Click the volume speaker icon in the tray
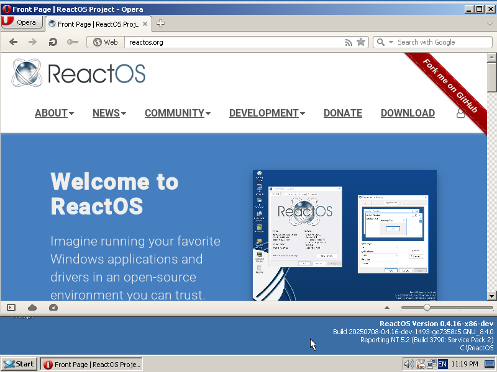 [x=409, y=364]
